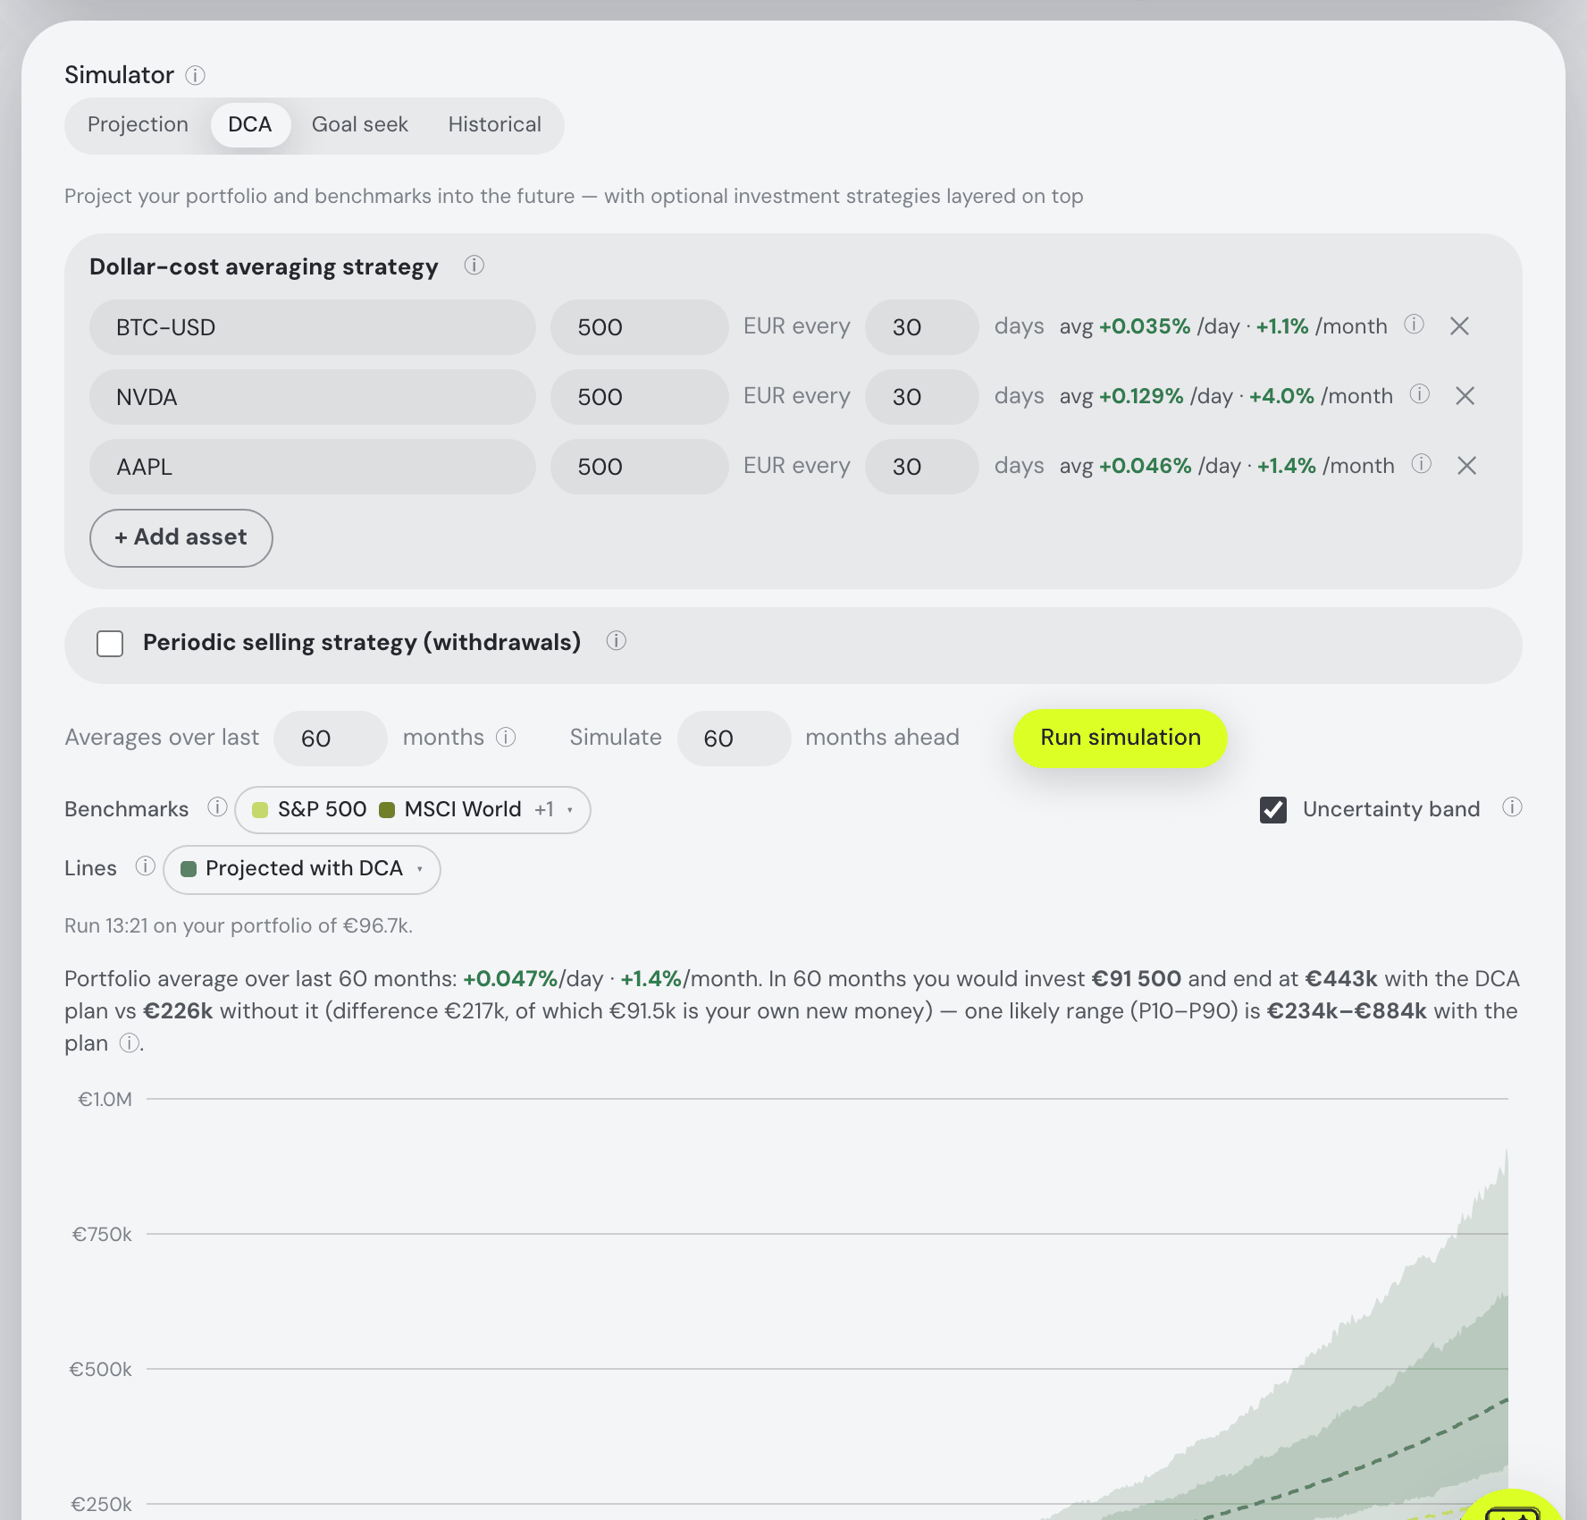
Task: Click AAPL +1.4% monthly average
Action: coord(1287,466)
